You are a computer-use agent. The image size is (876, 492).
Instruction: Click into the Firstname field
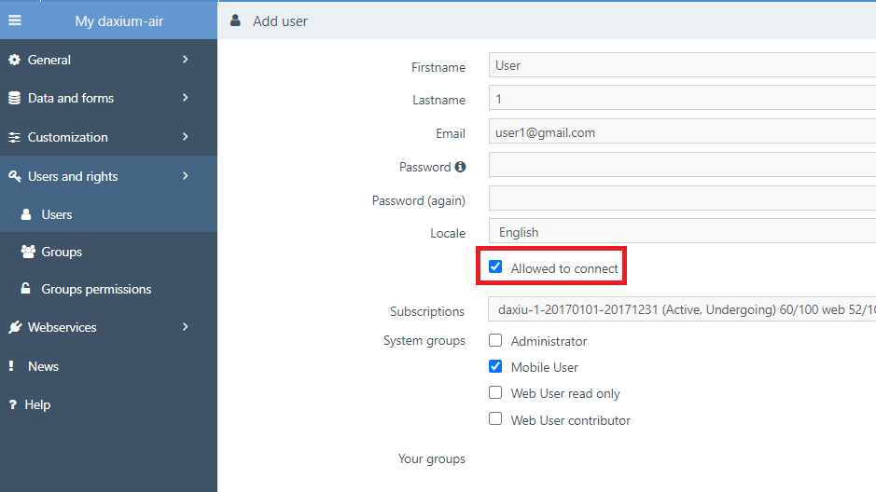point(682,65)
